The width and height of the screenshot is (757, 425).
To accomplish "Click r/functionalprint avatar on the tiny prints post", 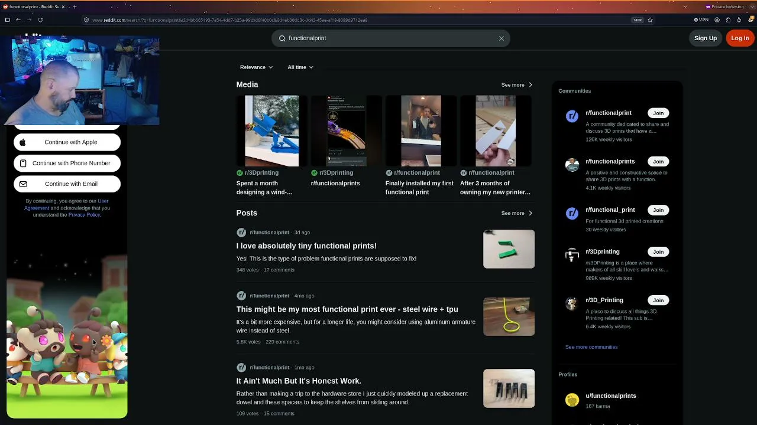I will [241, 233].
